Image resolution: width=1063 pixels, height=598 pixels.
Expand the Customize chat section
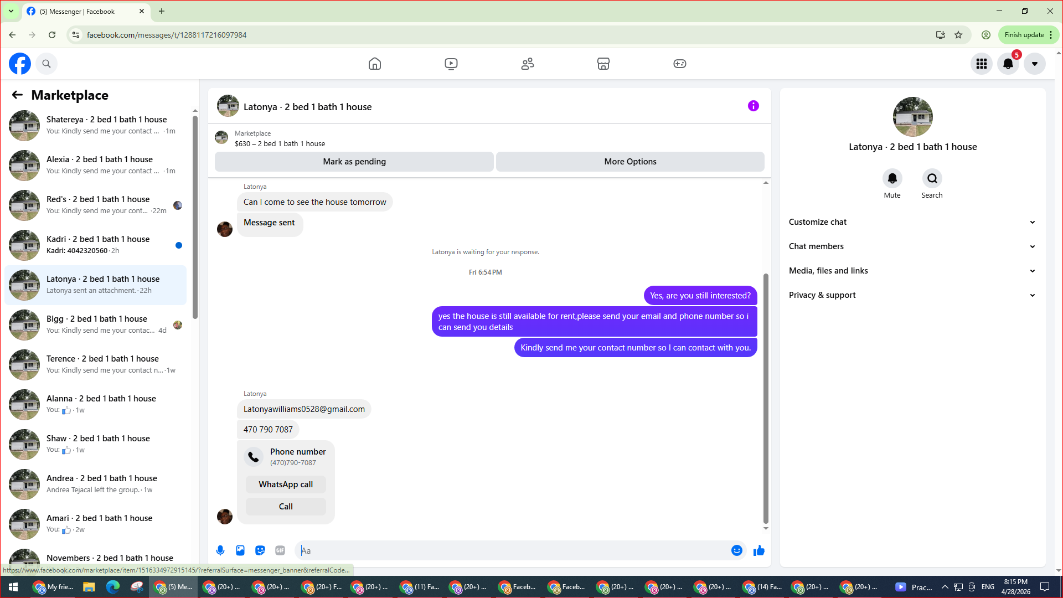[912, 222]
